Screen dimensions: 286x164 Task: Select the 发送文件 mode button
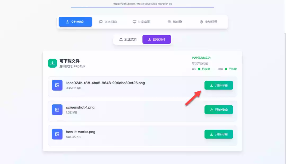point(128,39)
